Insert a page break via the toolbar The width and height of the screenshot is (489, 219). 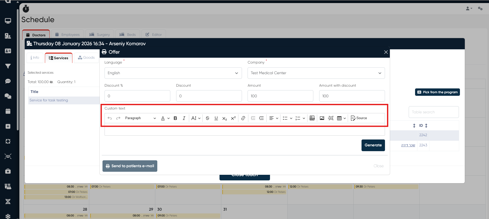click(x=331, y=118)
